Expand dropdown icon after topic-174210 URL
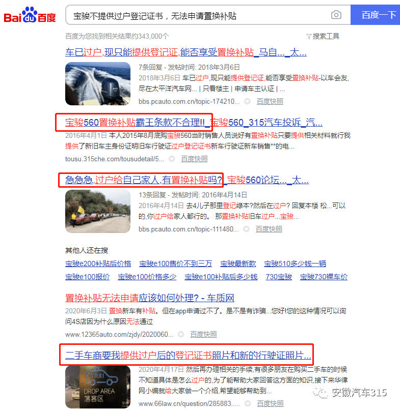Screen dimensions: 400x410 tap(247, 101)
